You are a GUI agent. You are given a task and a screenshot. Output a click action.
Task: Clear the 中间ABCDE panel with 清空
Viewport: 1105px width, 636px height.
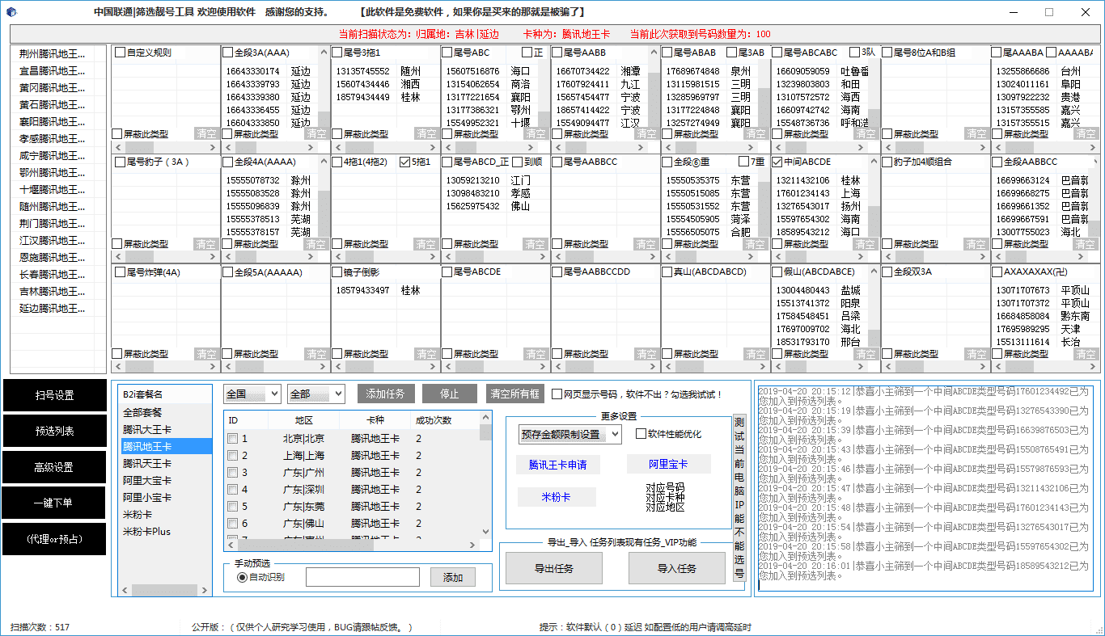(866, 243)
